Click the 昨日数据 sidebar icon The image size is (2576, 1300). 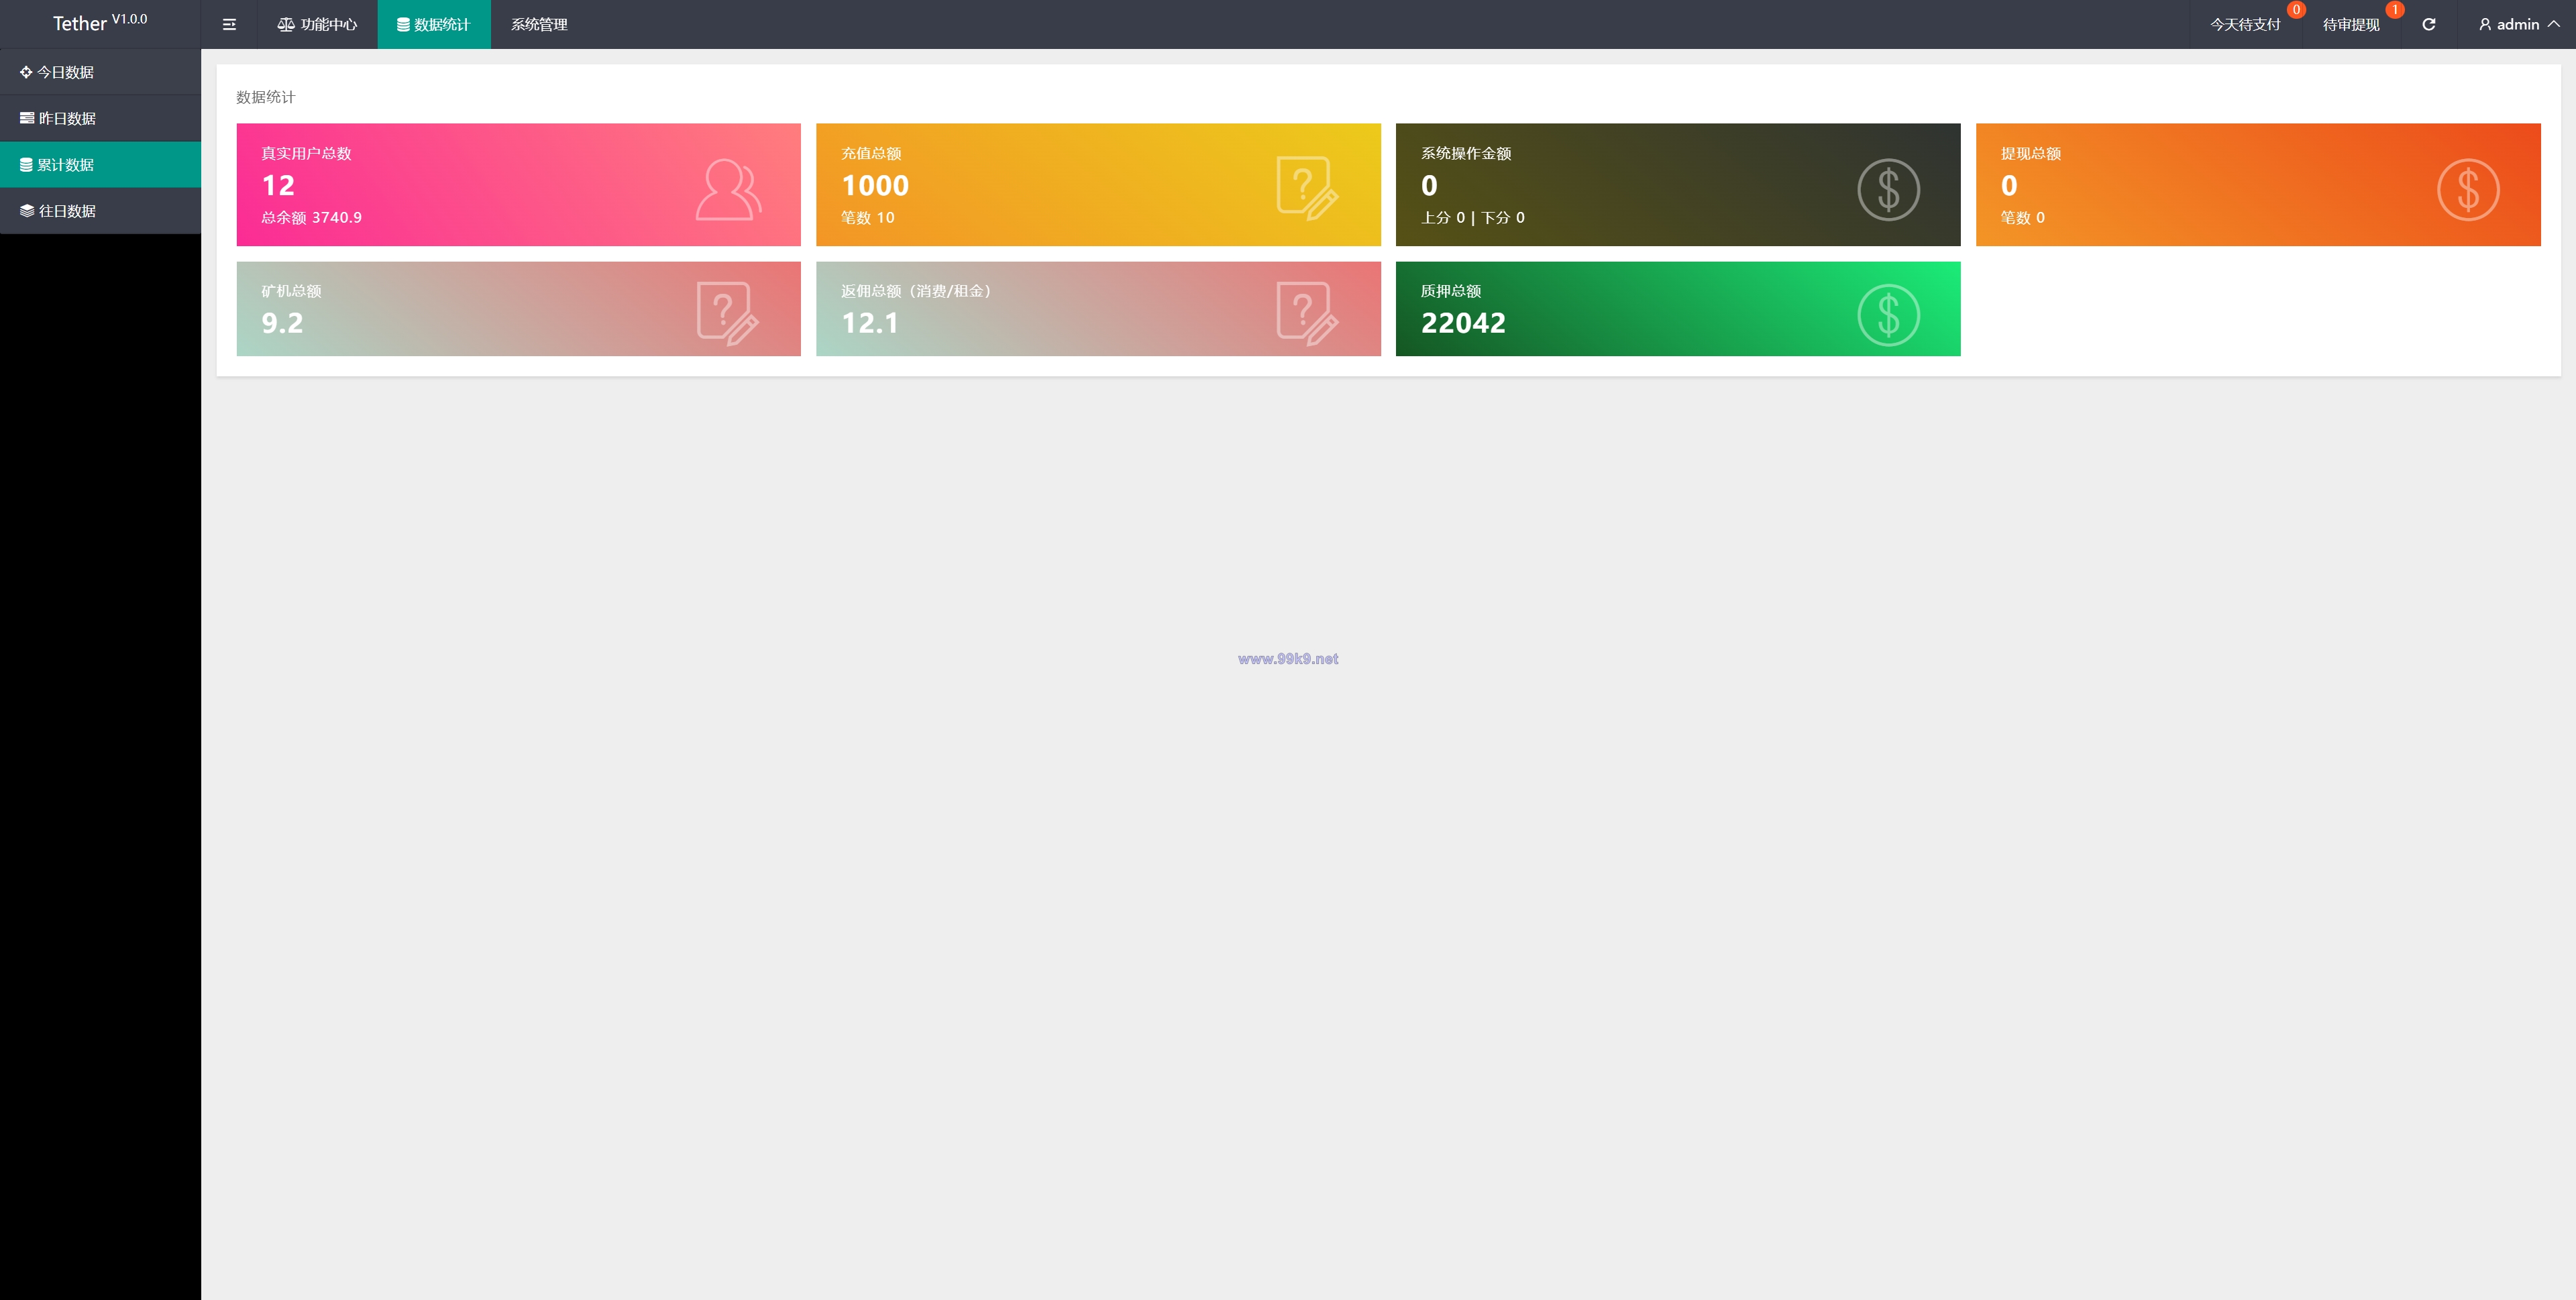(x=27, y=118)
